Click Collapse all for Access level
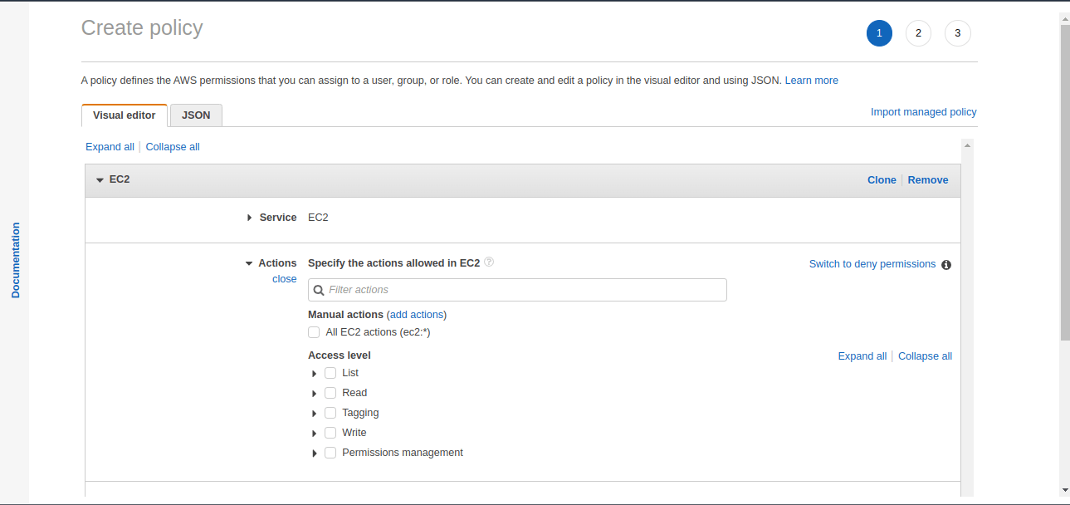The image size is (1070, 505). point(925,356)
